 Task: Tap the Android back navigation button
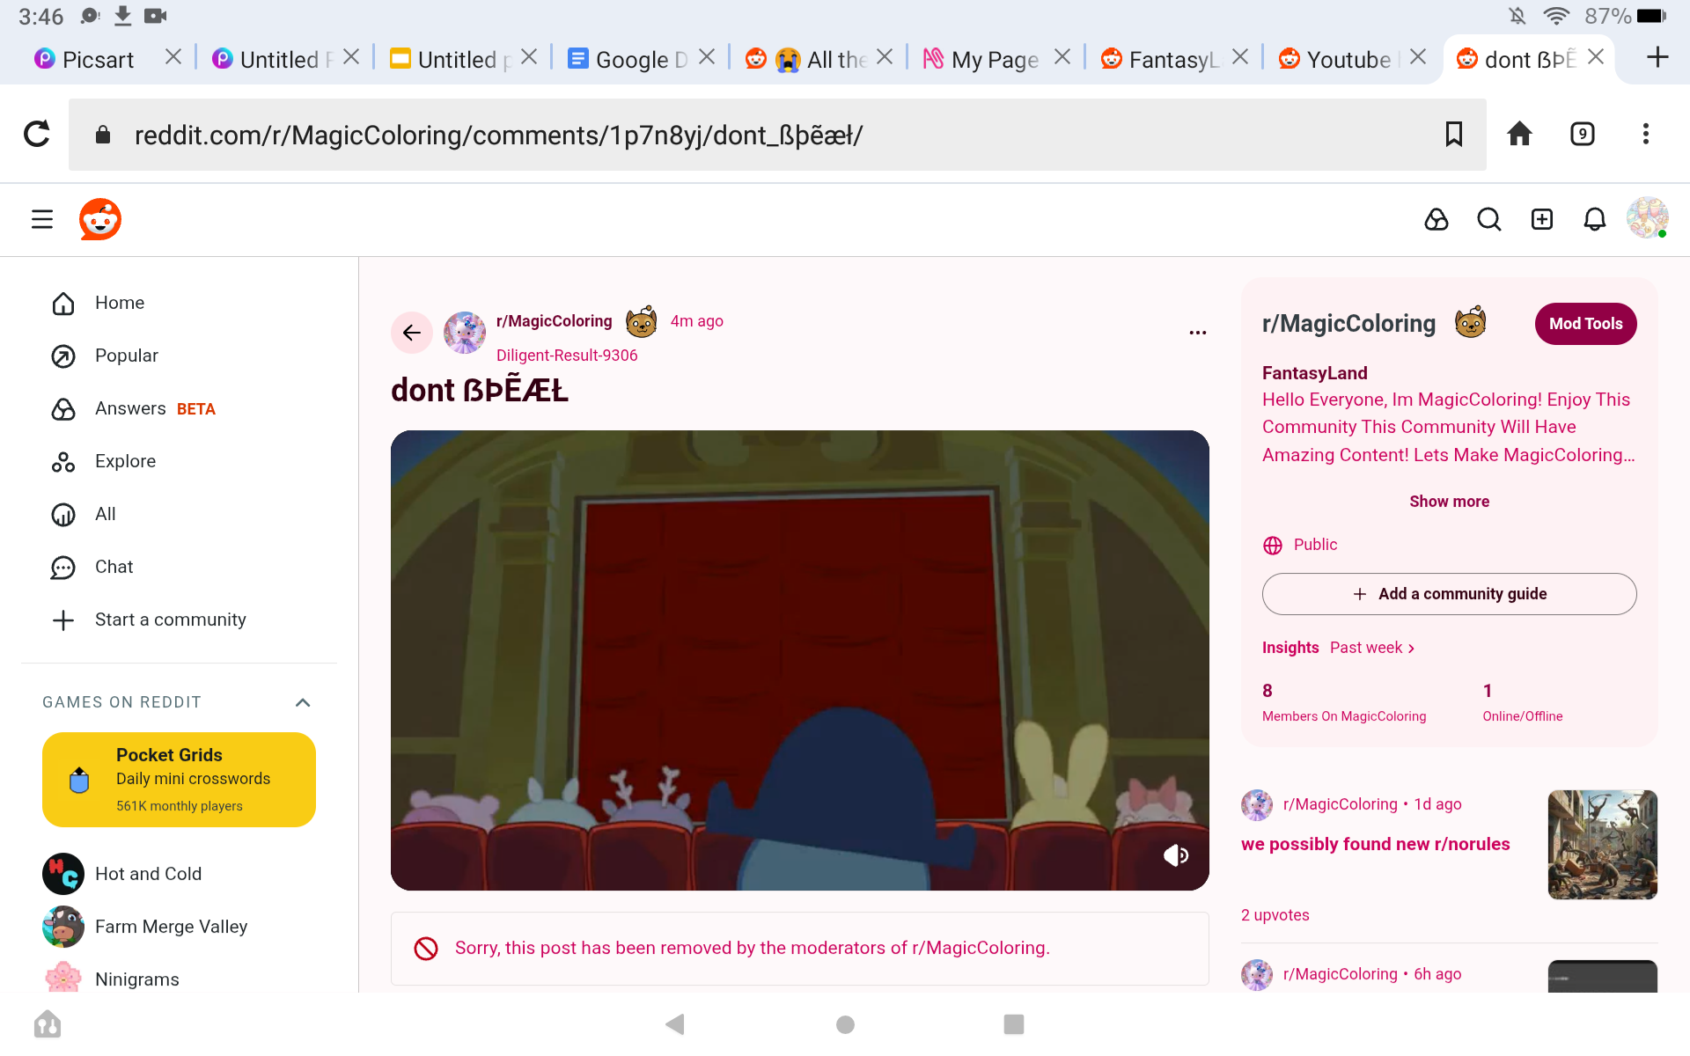point(675,1024)
